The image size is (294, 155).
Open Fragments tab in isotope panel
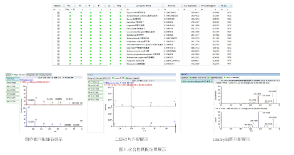(x=32, y=75)
